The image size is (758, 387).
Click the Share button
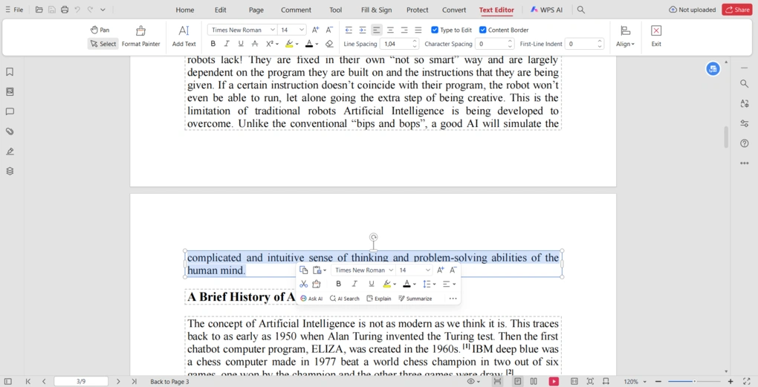[x=737, y=10]
